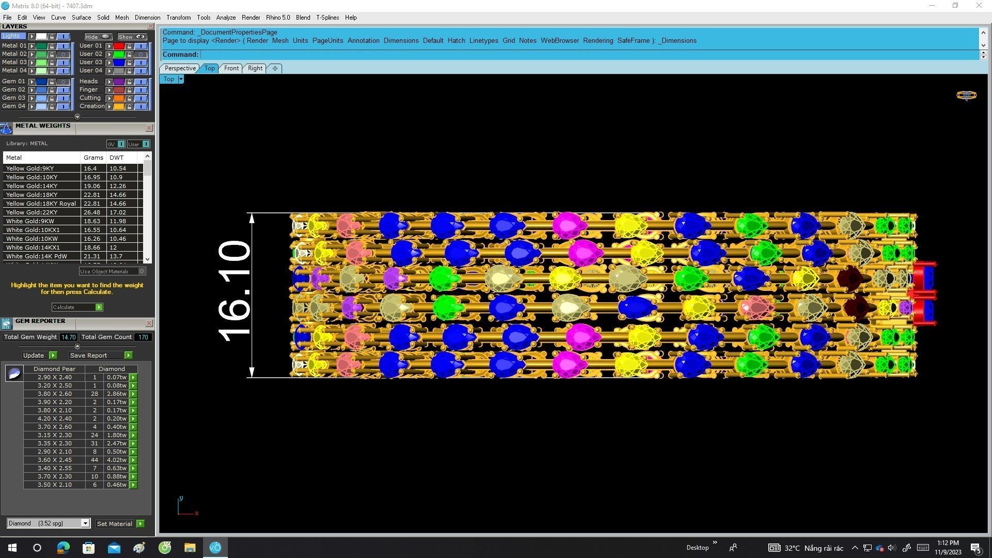The height and width of the screenshot is (558, 992).
Task: Click the lock icon on Heads layer
Action: (129, 82)
